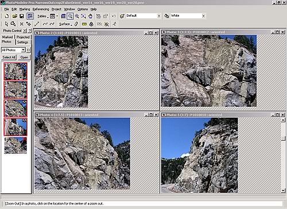This screenshot has height=209, width=287.
Task: Select photo 3 thumbnail
Action: [x=15, y=90]
